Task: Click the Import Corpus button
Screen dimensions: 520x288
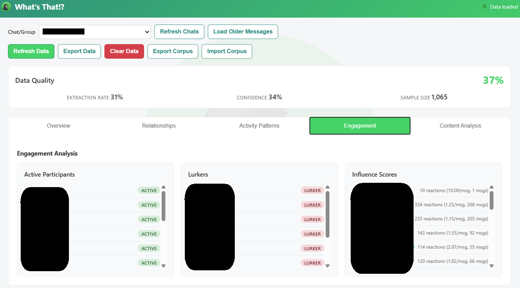Action: point(227,51)
